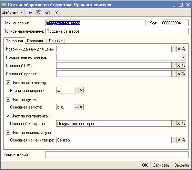The image size is (192, 170).
Task: Open the Свитер item with the magnifier
Action: pos(183,140)
